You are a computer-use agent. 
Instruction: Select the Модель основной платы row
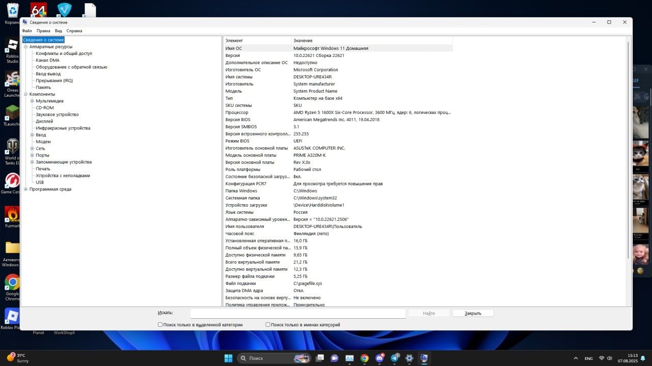pos(338,155)
